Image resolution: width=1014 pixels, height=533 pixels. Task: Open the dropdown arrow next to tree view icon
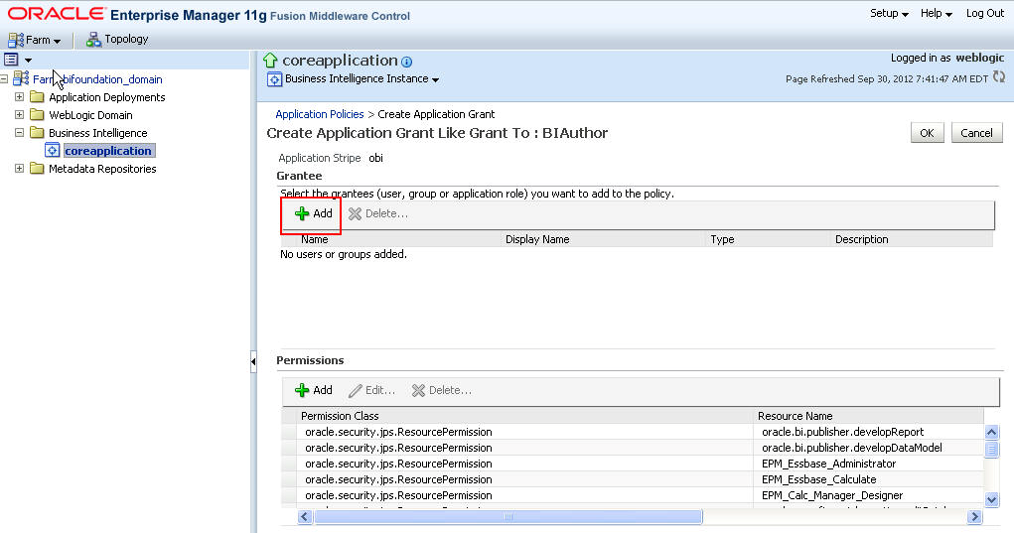[28, 61]
